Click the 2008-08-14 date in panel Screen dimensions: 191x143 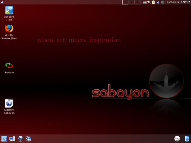(x=173, y=2)
